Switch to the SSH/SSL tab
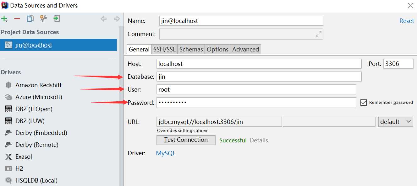The height and width of the screenshot is (186, 417). [164, 49]
